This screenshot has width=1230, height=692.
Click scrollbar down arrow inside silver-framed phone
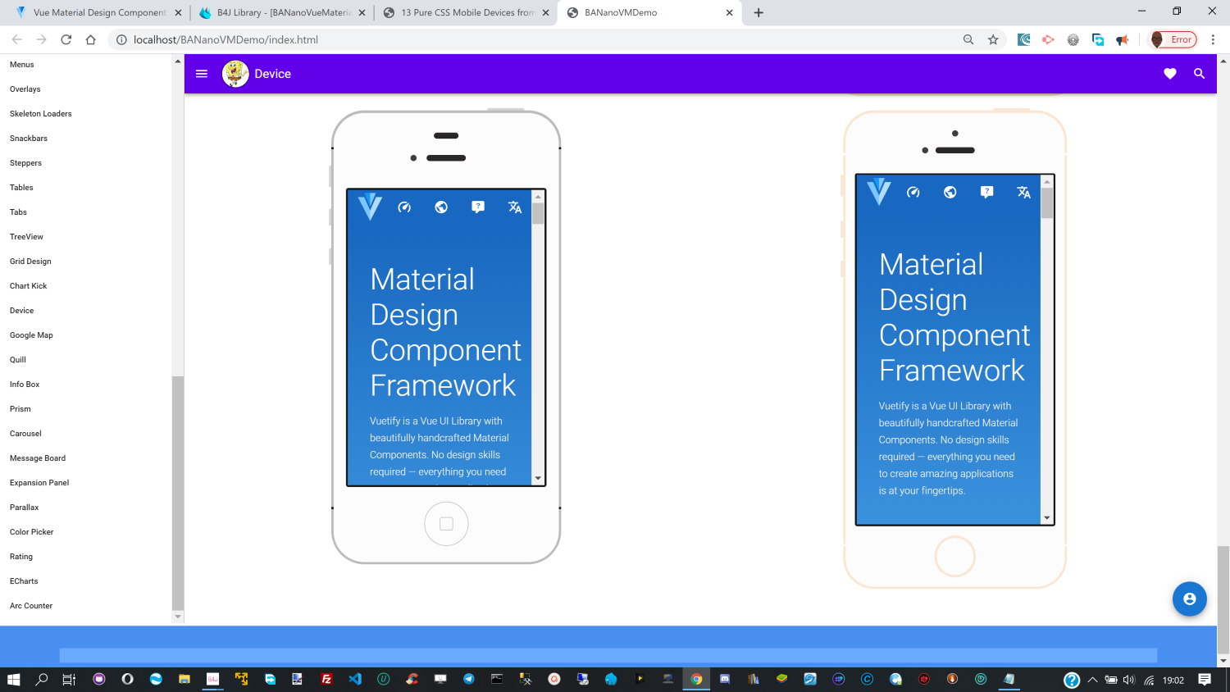(538, 478)
